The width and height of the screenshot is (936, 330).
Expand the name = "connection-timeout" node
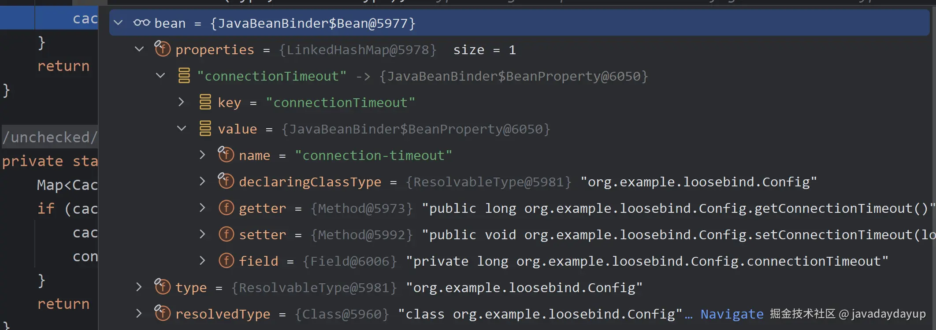click(x=202, y=155)
